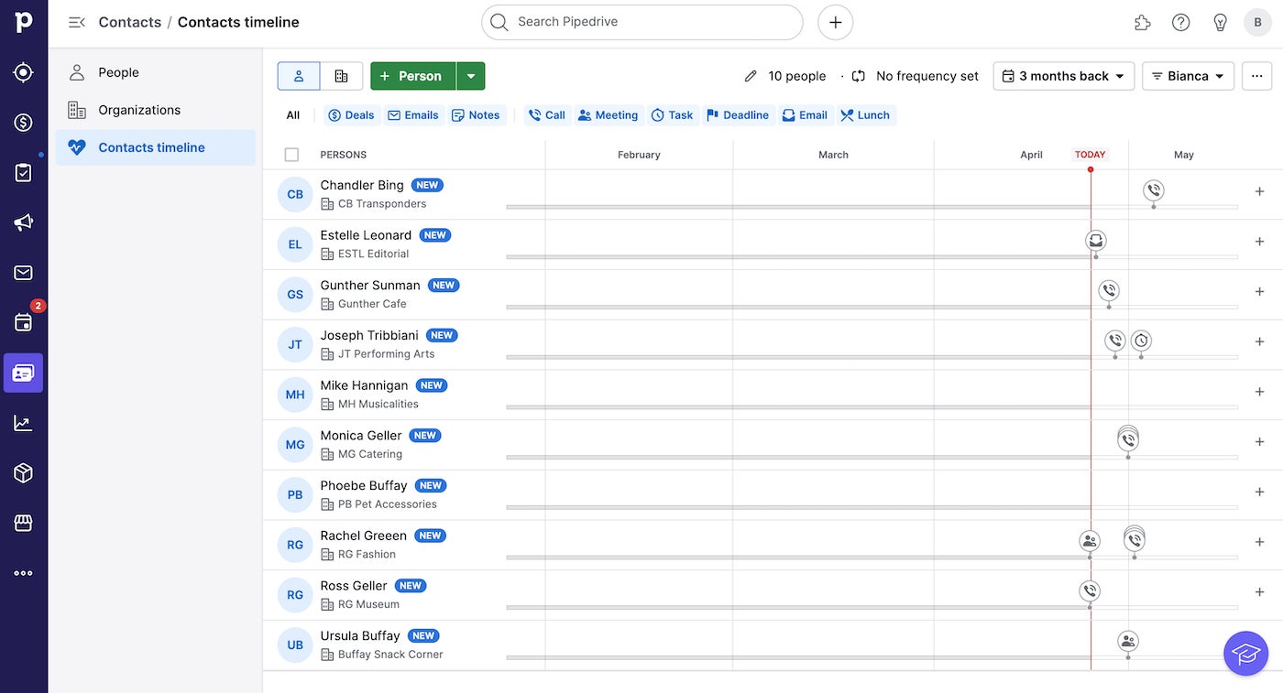This screenshot has height=693, width=1283.
Task: Open Marketplace storefront icon
Action: point(24,523)
